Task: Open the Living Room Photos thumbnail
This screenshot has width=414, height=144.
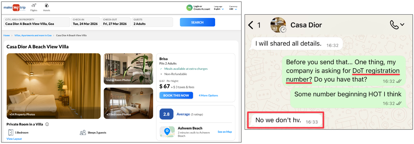Action: 128,69
